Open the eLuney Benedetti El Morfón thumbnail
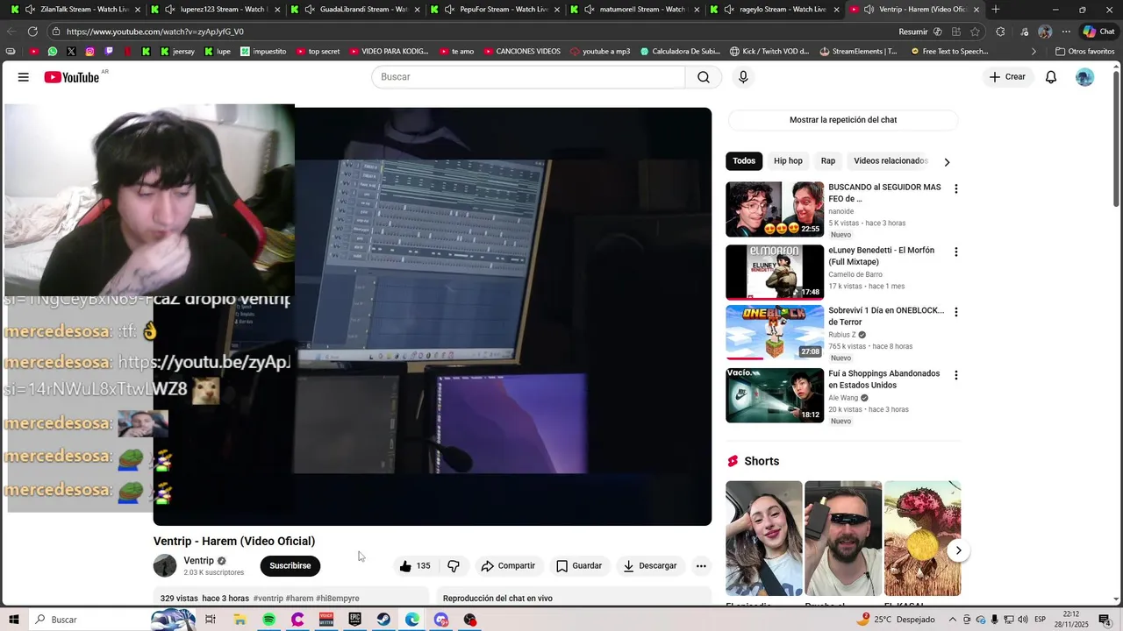The width and height of the screenshot is (1123, 631). click(775, 273)
